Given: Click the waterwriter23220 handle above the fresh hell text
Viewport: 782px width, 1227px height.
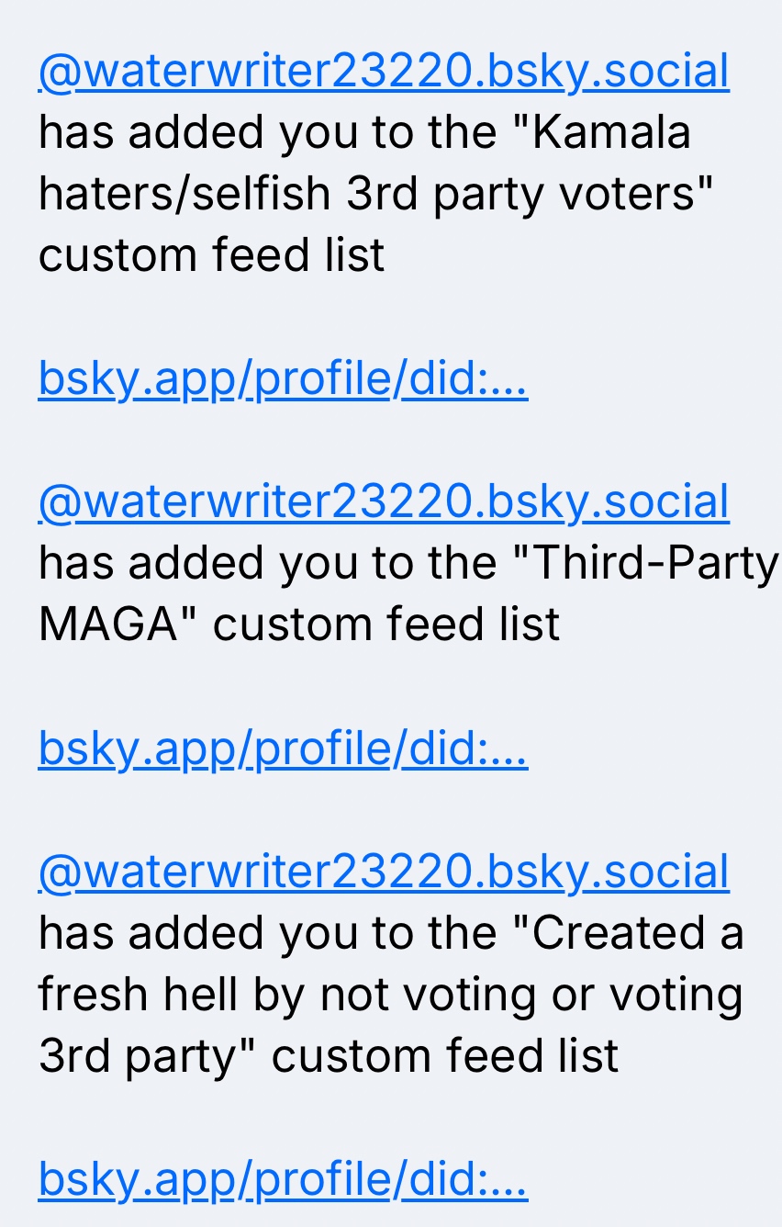Looking at the screenshot, I should 384,872.
